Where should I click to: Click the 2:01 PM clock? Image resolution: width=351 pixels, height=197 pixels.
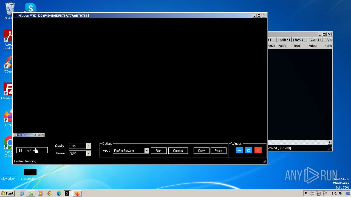(x=337, y=193)
